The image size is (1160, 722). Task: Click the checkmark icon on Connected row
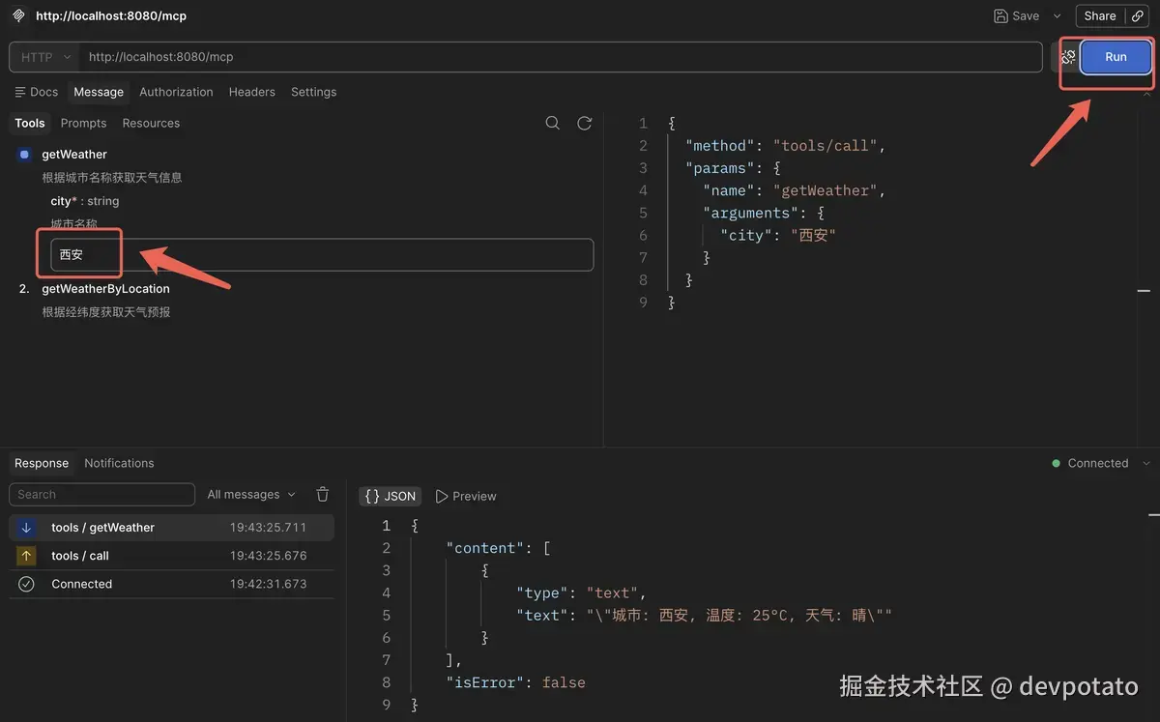tap(27, 584)
